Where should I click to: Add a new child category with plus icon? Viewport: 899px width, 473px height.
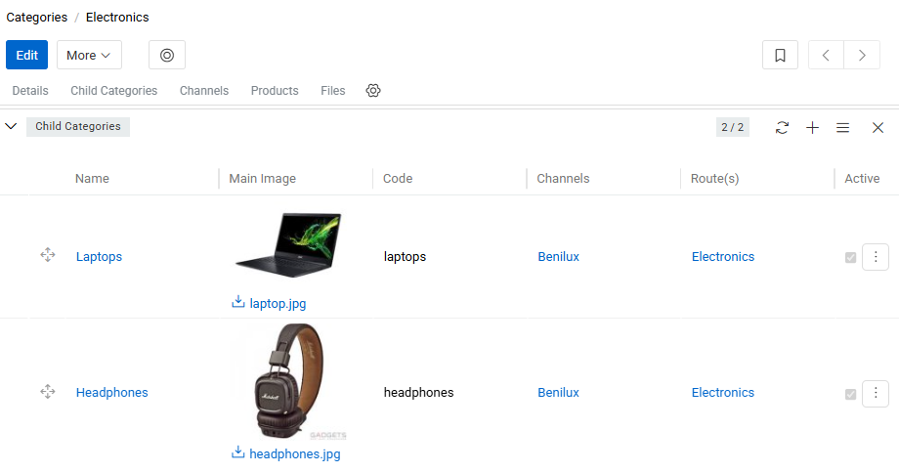(812, 127)
